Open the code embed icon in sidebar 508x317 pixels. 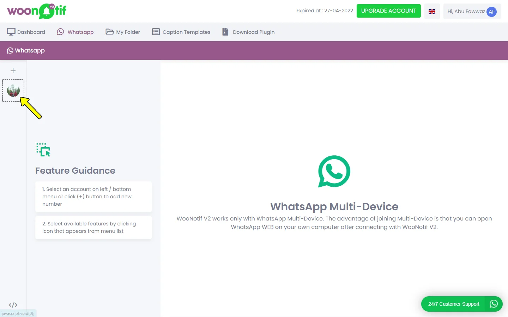tap(13, 305)
